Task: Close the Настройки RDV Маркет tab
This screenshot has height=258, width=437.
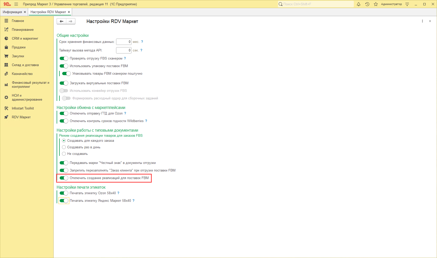Action: [69, 12]
